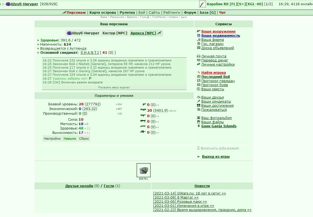Click the magnifier icon beside Найти игрока
Screen dimensions: 313x217
[198, 72]
